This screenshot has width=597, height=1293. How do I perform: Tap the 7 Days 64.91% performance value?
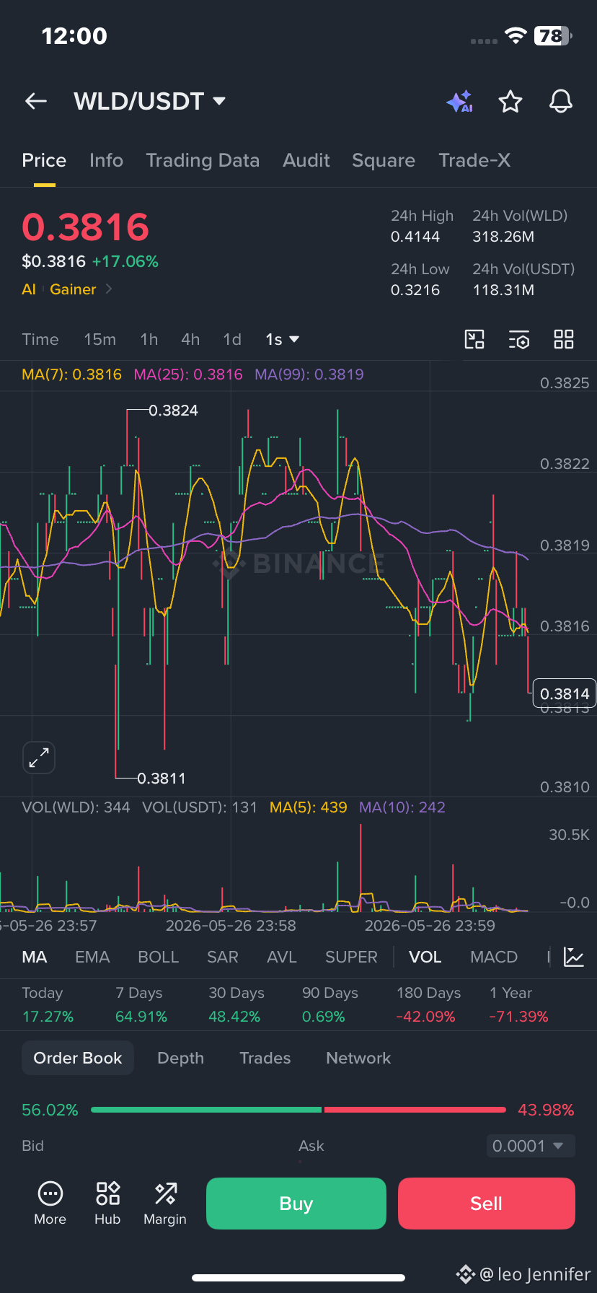point(141,1017)
